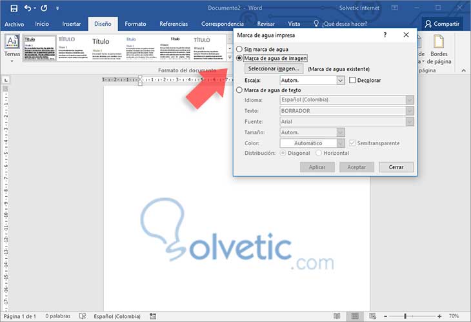Switch to Print Layout view icon
This screenshot has width=471, height=322.
[355, 316]
